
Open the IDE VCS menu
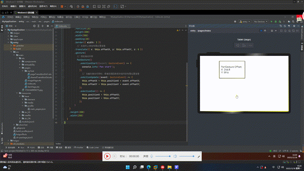tap(85, 17)
